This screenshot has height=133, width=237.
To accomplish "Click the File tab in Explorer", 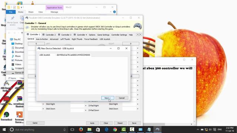I will (11, 12).
